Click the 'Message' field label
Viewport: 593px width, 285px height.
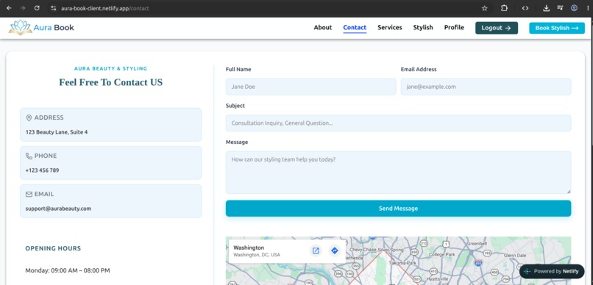click(x=237, y=142)
